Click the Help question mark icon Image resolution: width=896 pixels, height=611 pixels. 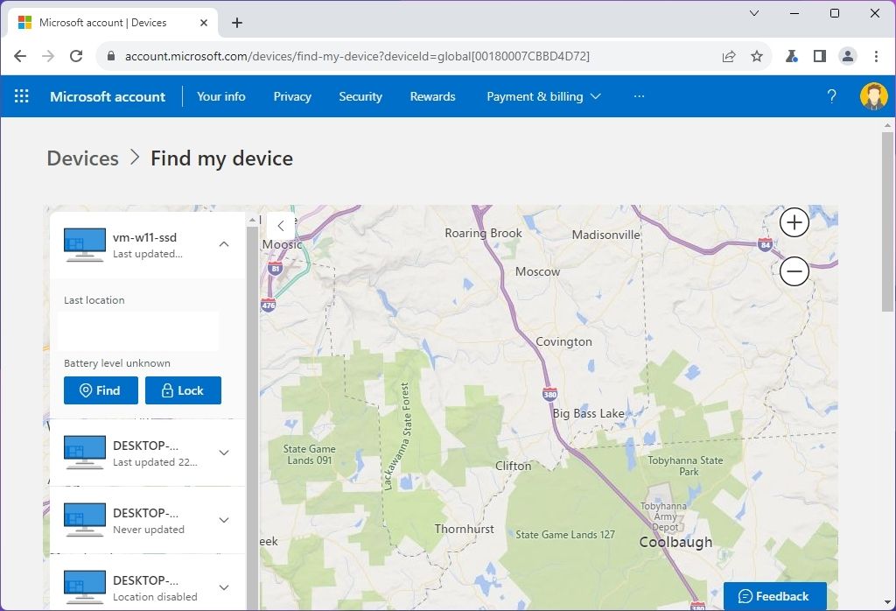point(830,96)
